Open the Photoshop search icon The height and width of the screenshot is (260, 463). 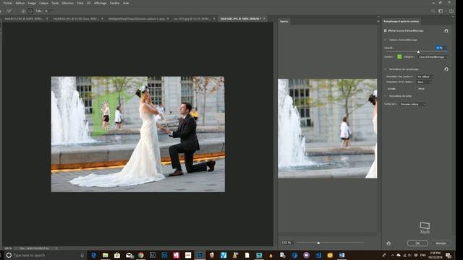point(433,12)
